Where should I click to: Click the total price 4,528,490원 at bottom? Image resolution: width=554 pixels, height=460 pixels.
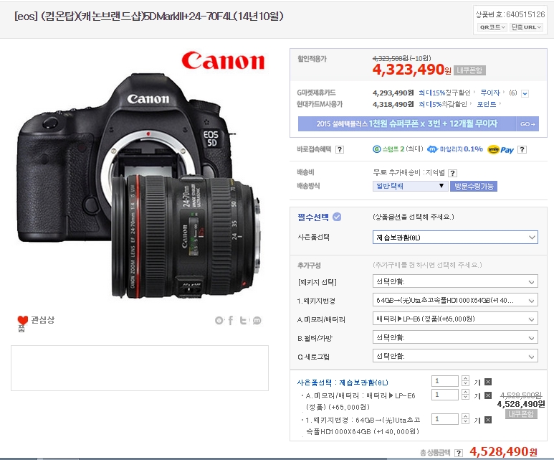point(503,451)
